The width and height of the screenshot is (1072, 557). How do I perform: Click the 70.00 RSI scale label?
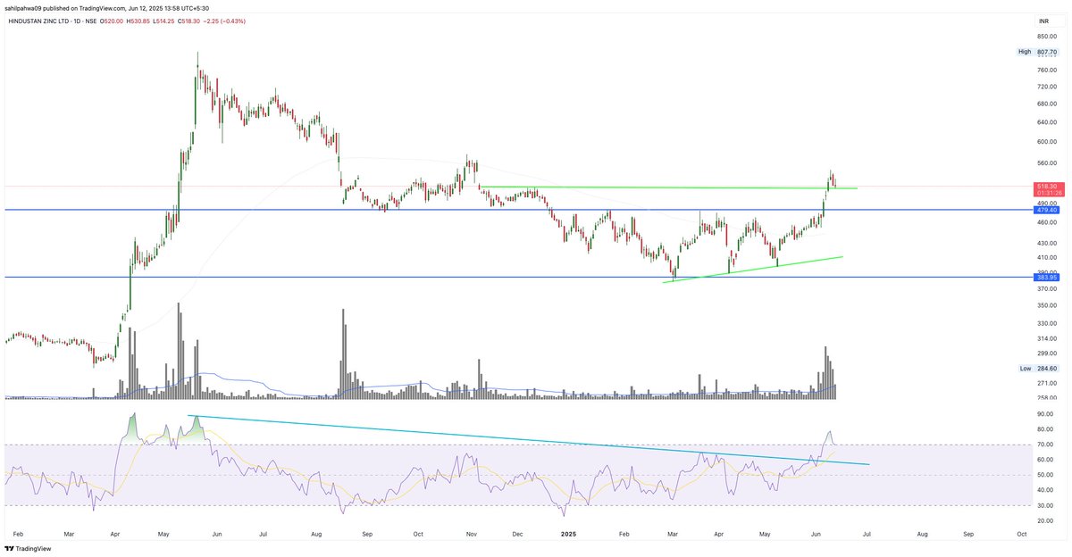[1044, 445]
